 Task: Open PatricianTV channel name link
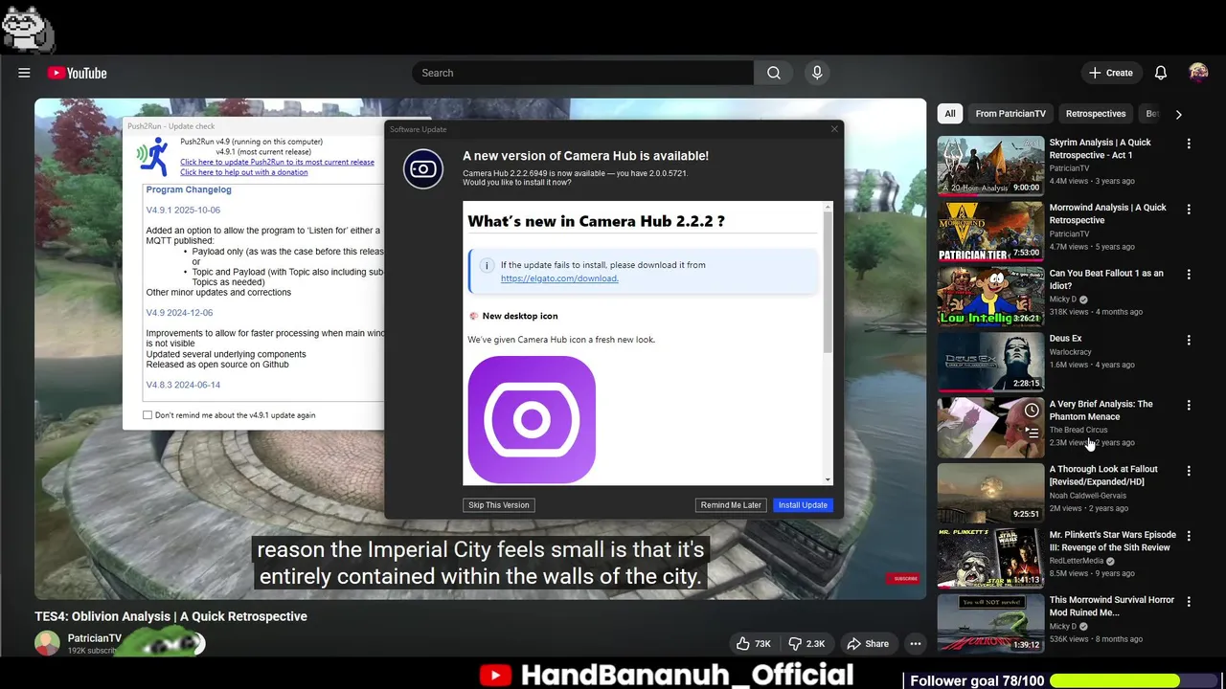[x=95, y=638]
